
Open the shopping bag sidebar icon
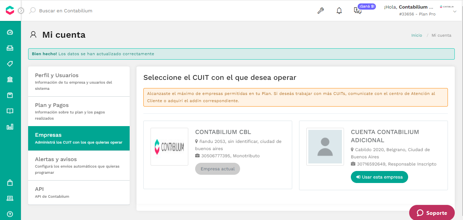click(x=10, y=183)
